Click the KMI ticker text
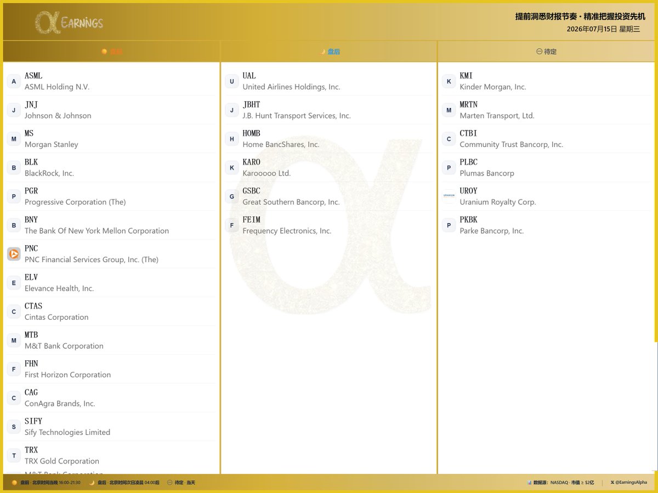 pyautogui.click(x=466, y=76)
